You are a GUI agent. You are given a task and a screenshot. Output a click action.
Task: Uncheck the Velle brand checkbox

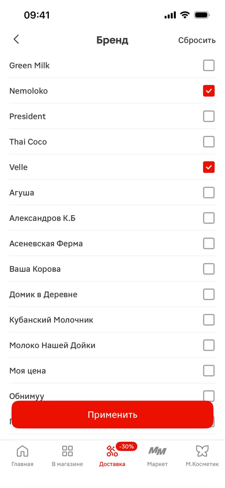(209, 167)
